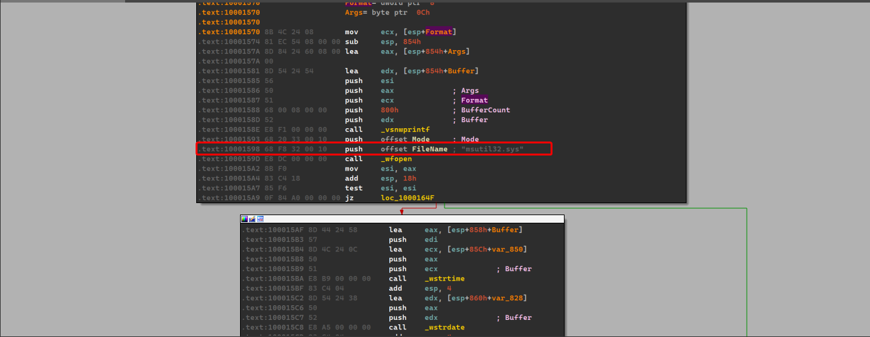Image resolution: width=870 pixels, height=337 pixels.
Task: Click the Mode offset operand
Action: [421, 139]
